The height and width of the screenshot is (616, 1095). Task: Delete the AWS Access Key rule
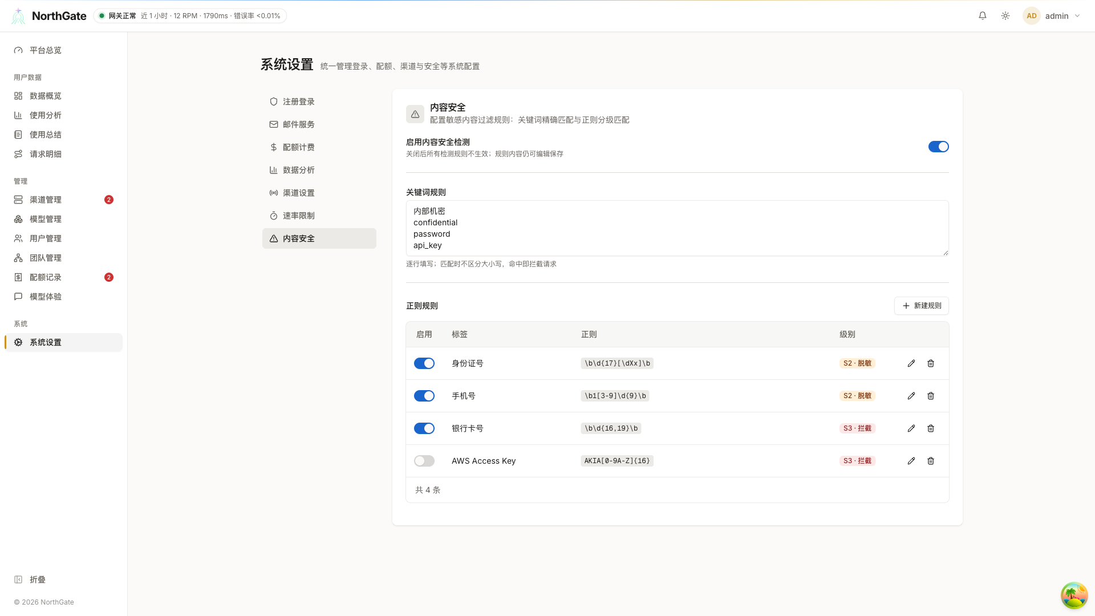pyautogui.click(x=931, y=461)
